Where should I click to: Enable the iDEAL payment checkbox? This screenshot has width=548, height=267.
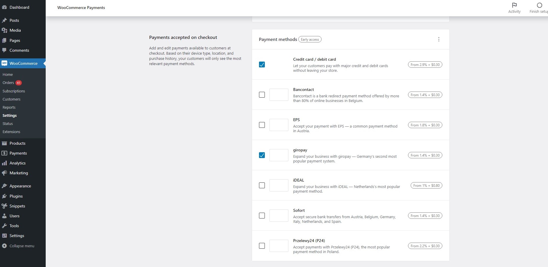point(262,185)
